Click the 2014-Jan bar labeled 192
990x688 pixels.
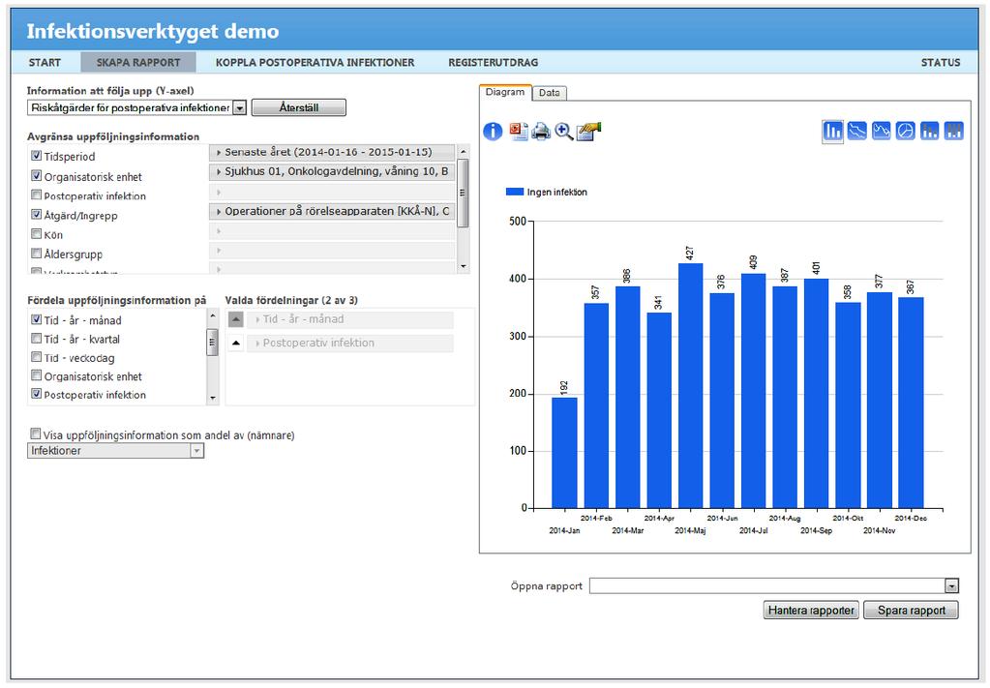tap(564, 453)
